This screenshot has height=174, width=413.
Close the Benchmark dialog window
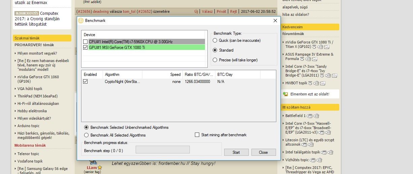click(275, 21)
